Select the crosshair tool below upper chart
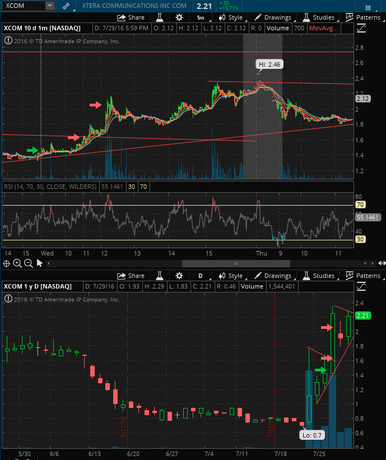Screen dimensions: 386x460 6,263
